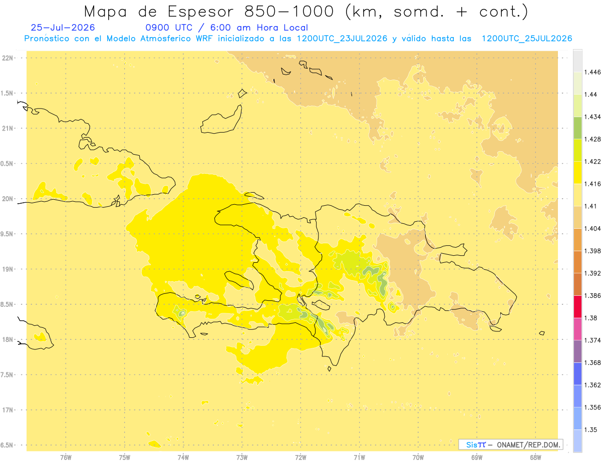This screenshot has width=601, height=464.
Task: Click the legend value "1.422"
Action: [592, 161]
